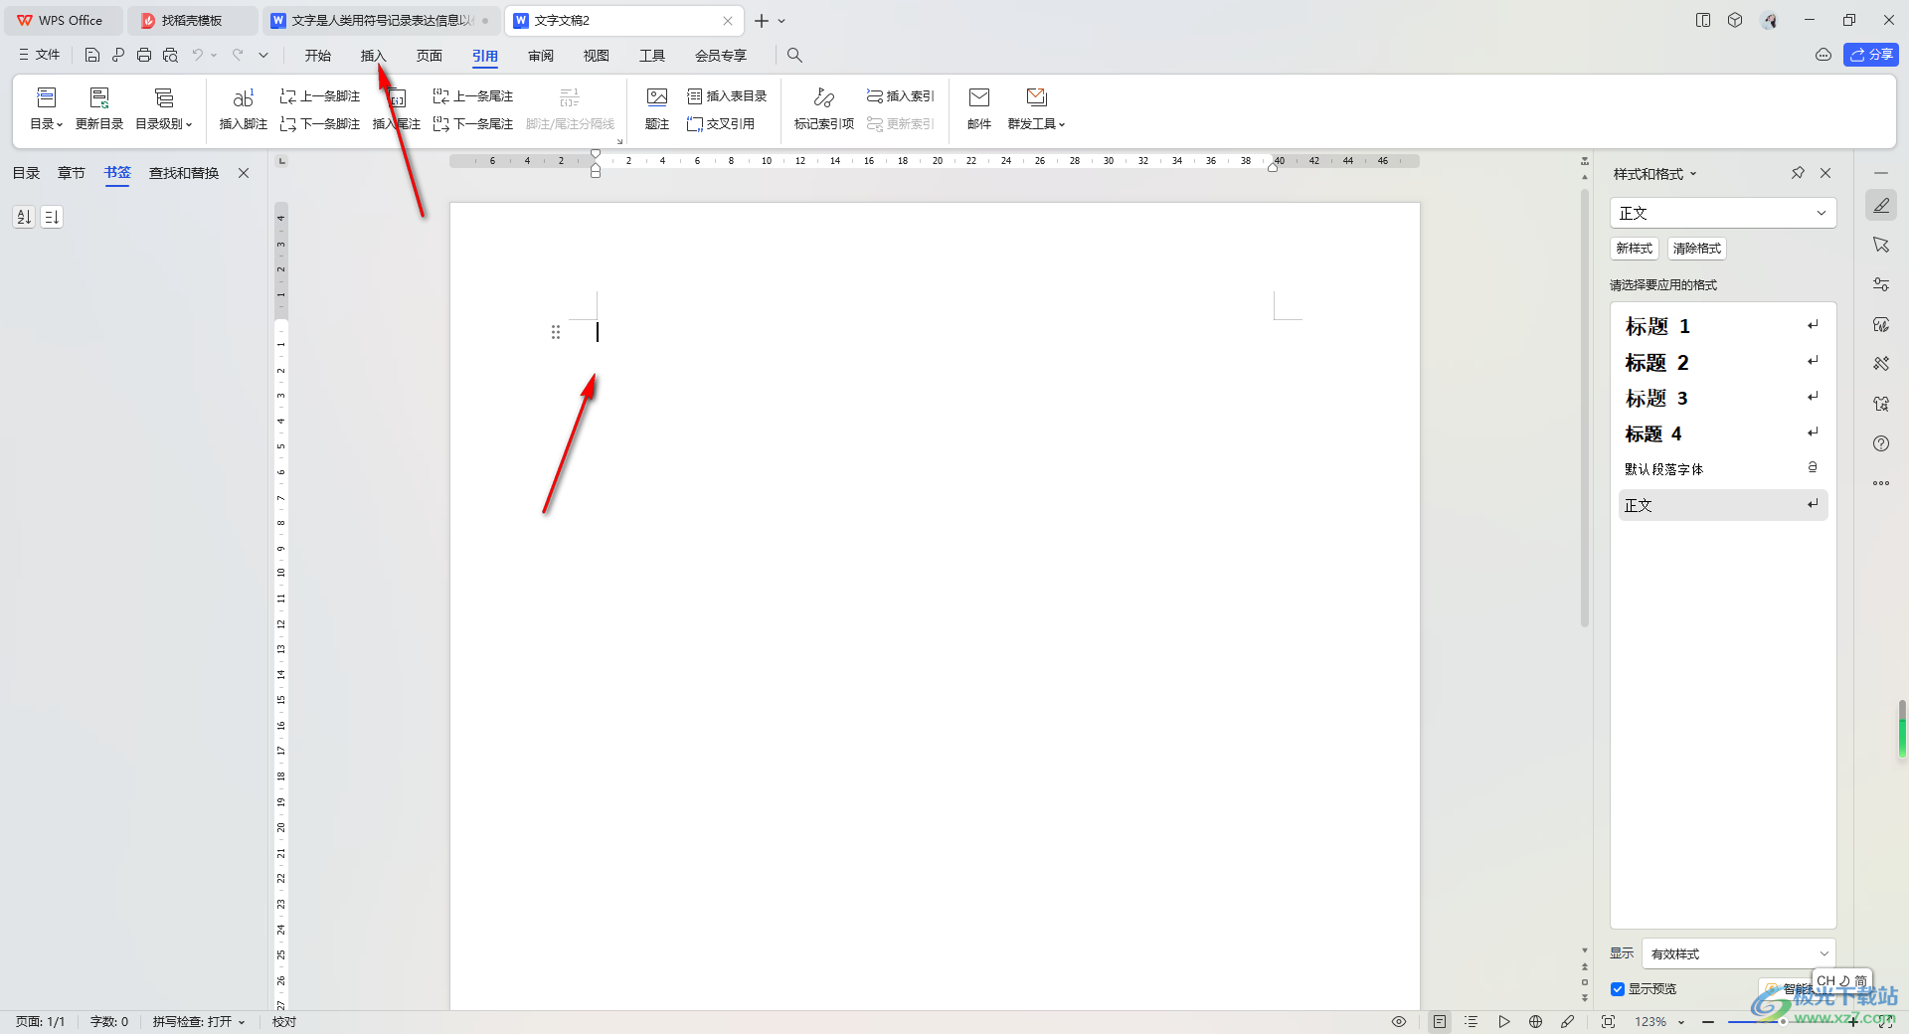Toggle page layout view button in status bar
Screen dimensions: 1909x1034
point(1440,1022)
